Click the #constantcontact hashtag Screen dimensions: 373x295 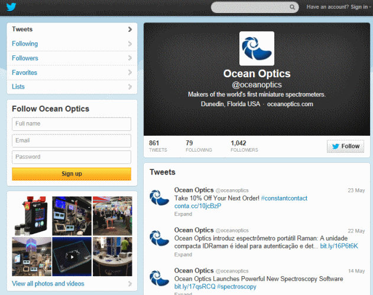[284, 198]
